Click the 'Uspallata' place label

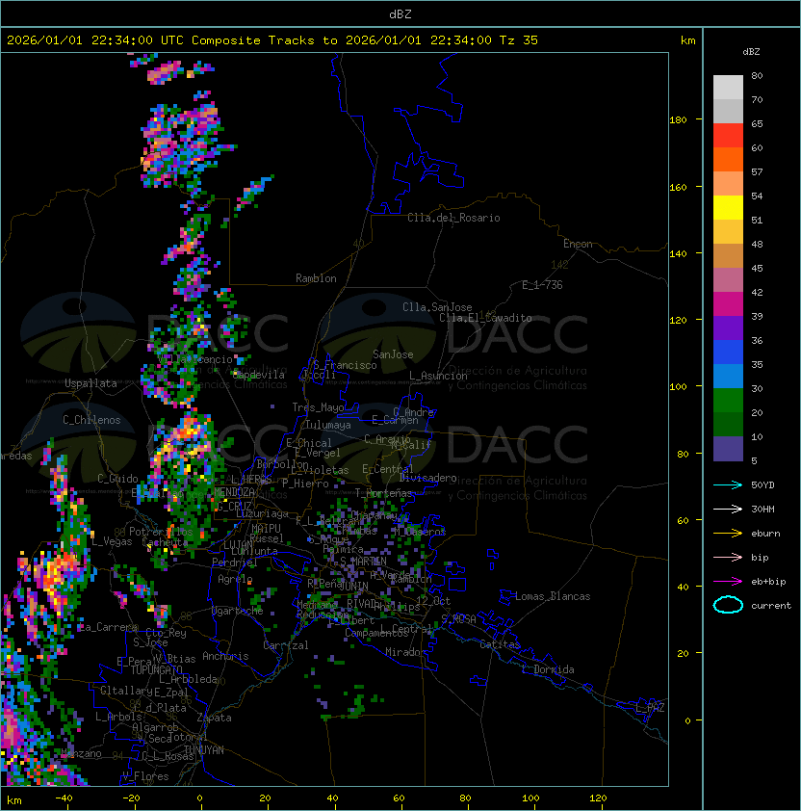[x=90, y=383]
